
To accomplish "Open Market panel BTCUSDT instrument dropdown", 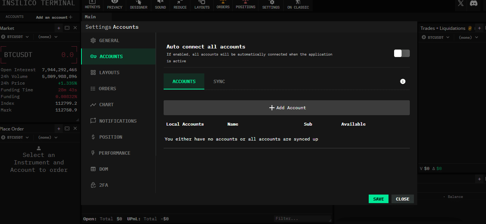I will tap(15, 37).
